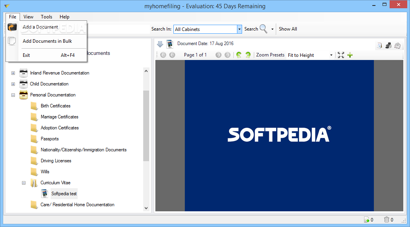This screenshot has height=227, width=410.
Task: Select Nationality/Citizenship/Immigration Documents folder
Action: tap(84, 150)
